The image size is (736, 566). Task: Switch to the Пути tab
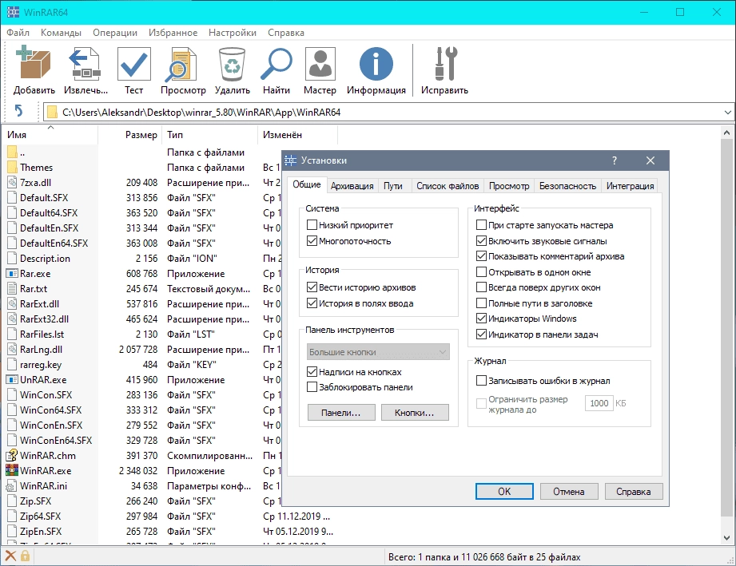point(393,186)
